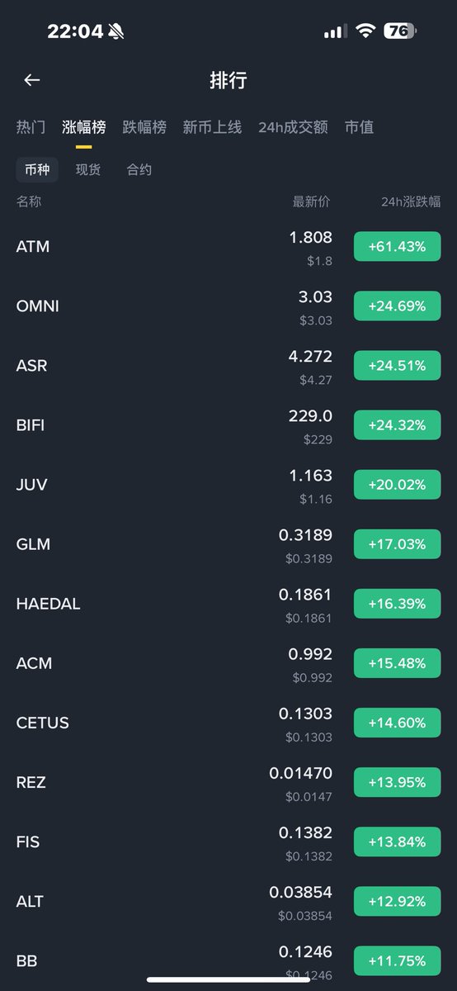This screenshot has width=457, height=991.
Task: Select the 现货 filter chip
Action: click(x=88, y=170)
